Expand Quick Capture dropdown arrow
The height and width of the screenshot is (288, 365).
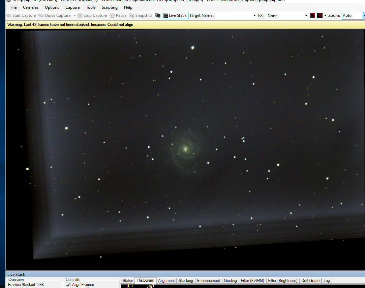click(x=74, y=15)
